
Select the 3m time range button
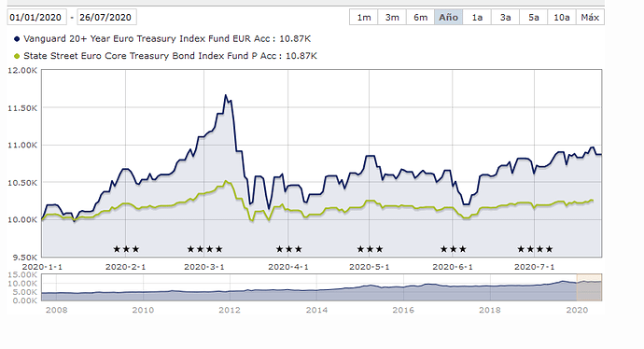[x=392, y=17]
